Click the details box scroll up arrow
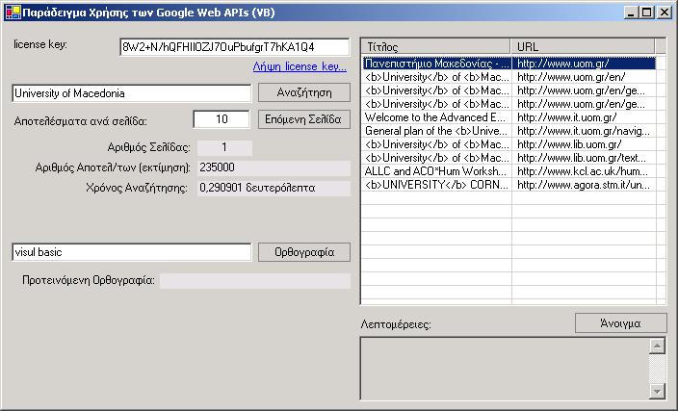 (657, 346)
